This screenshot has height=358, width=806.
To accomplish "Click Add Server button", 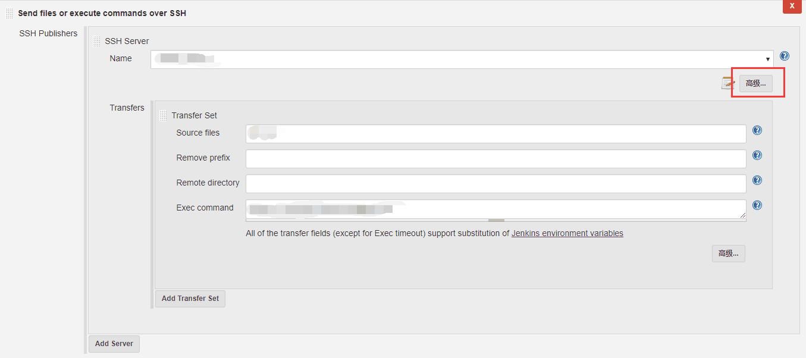I will [x=114, y=344].
